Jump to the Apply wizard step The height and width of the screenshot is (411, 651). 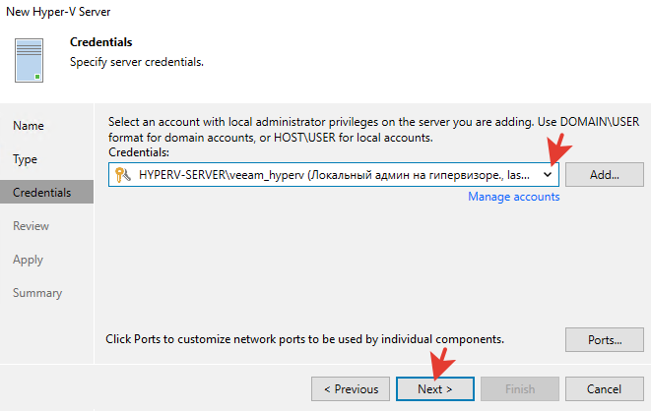(x=29, y=260)
